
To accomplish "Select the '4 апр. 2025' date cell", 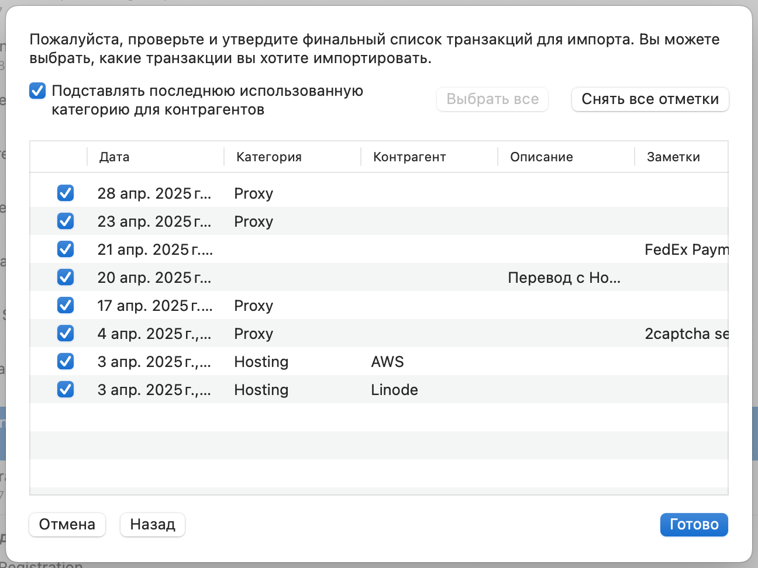I will point(154,334).
